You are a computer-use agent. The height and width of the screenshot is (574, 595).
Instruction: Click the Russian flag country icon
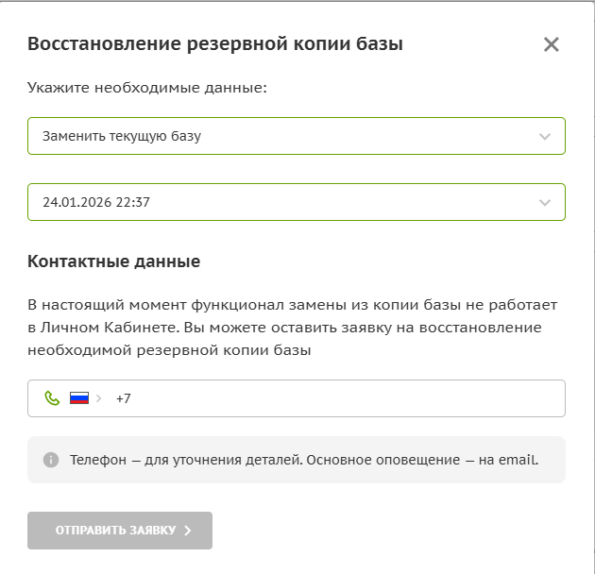[79, 398]
